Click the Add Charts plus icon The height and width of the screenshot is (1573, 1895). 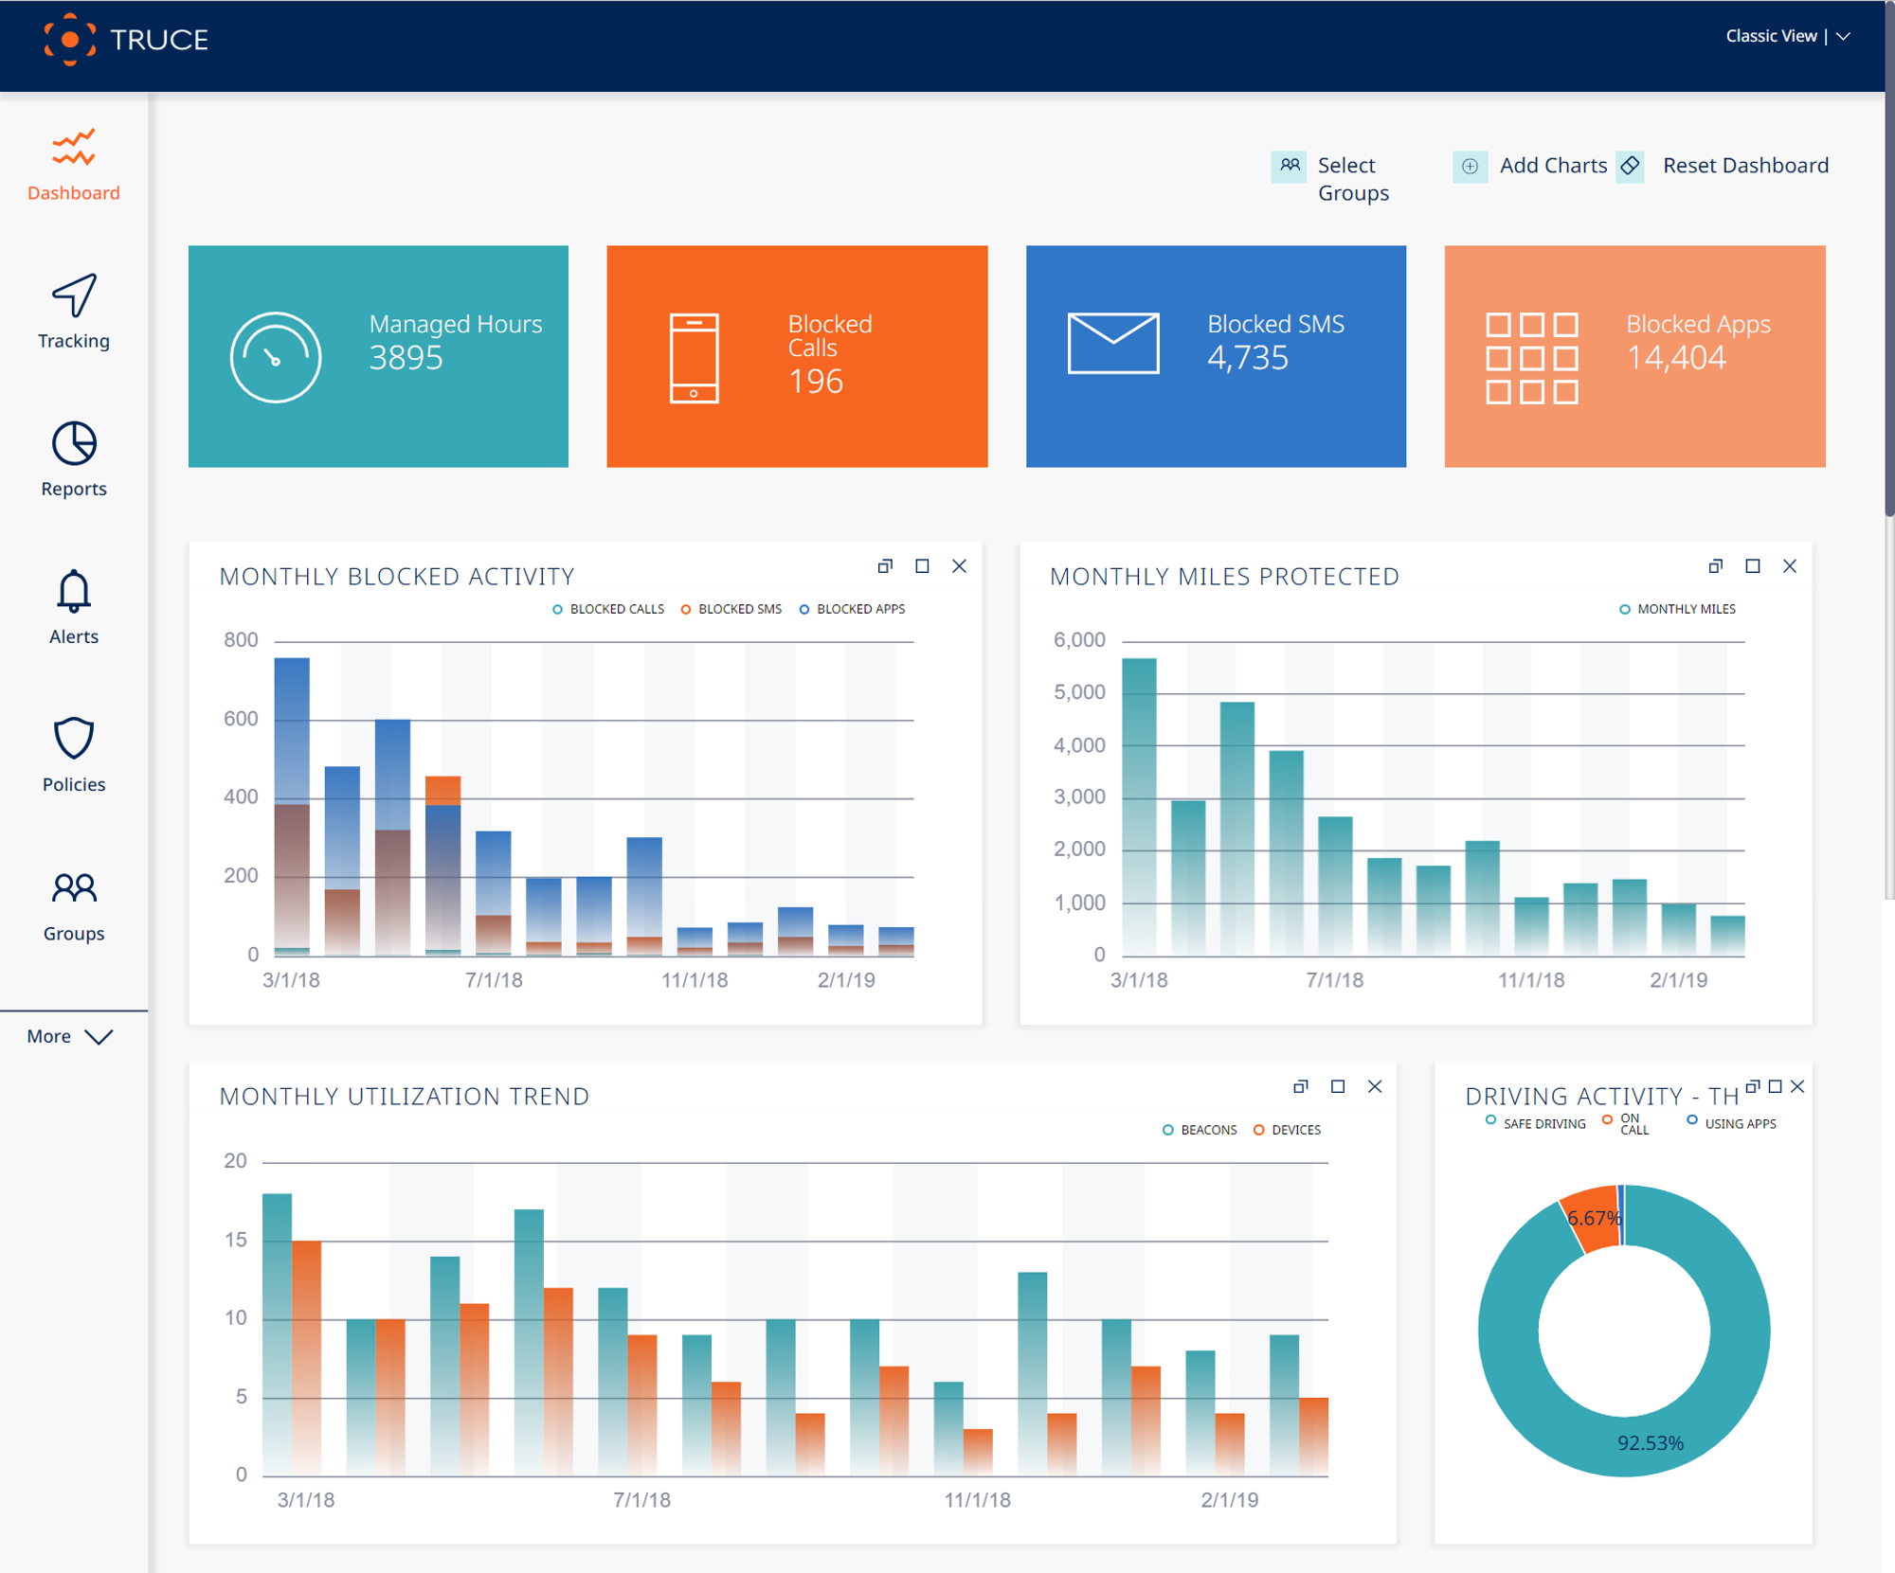[x=1470, y=166]
